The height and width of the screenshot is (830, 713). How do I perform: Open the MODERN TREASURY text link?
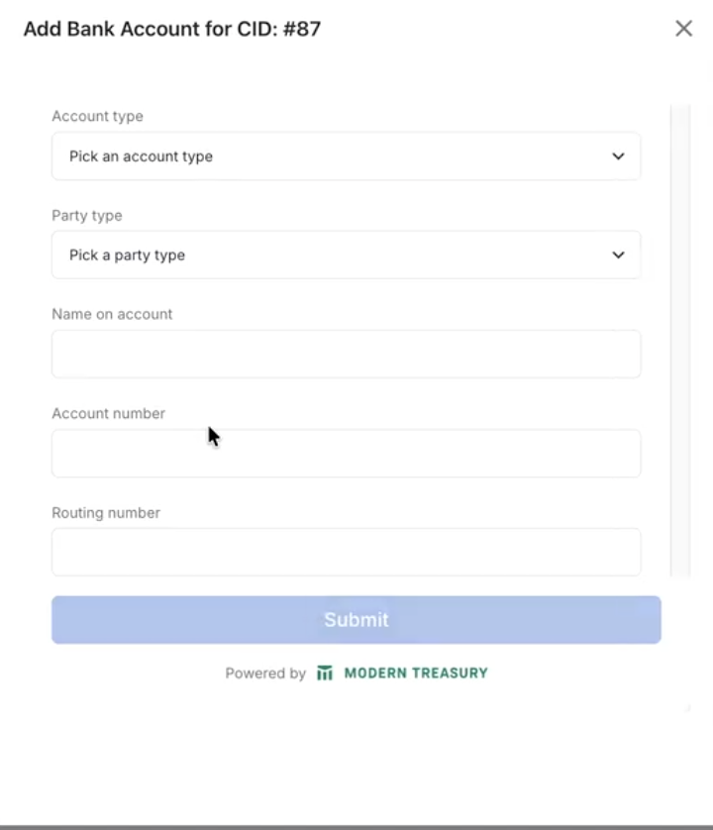(416, 674)
